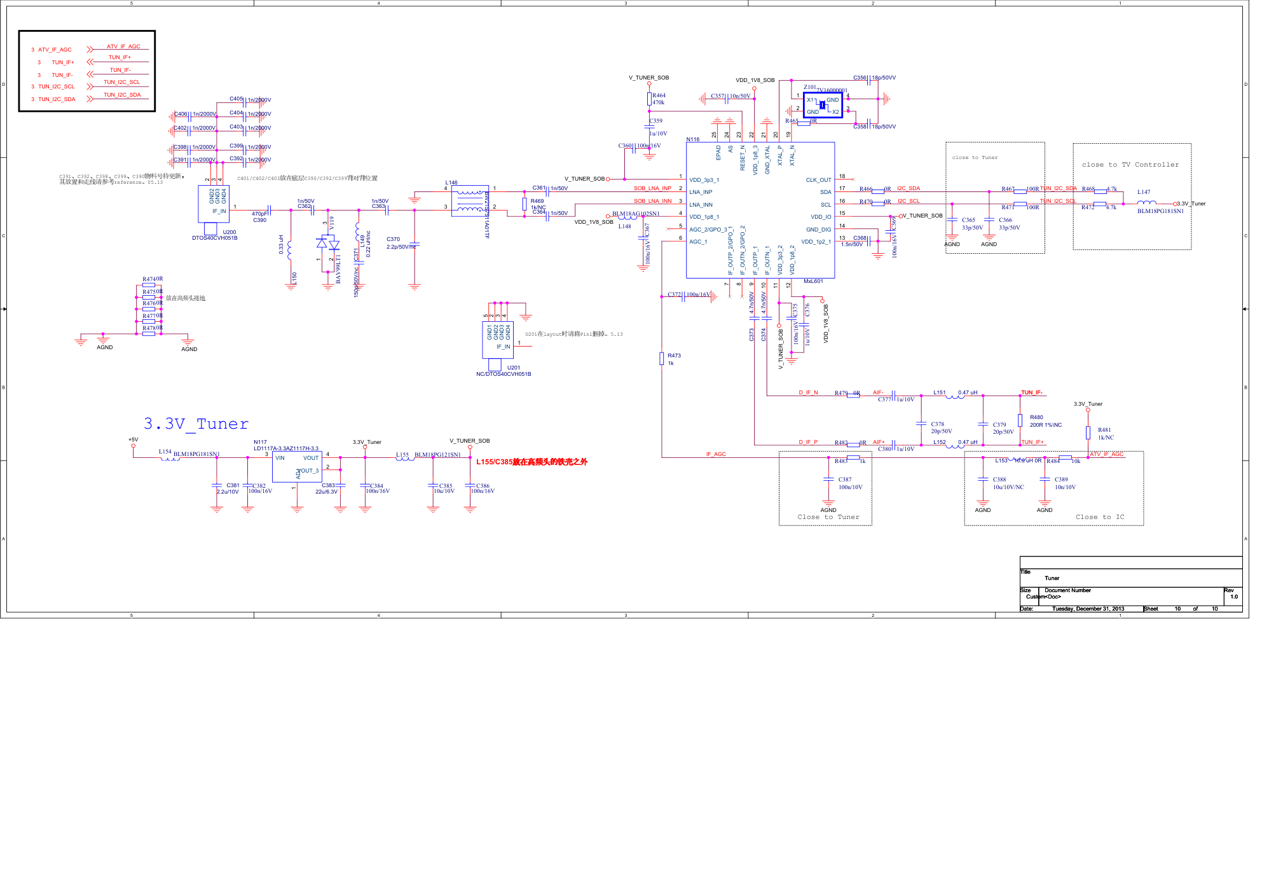This screenshot has width=1262, height=893.
Task: Select the C366 33p/50V capacitor label
Action: [1009, 224]
